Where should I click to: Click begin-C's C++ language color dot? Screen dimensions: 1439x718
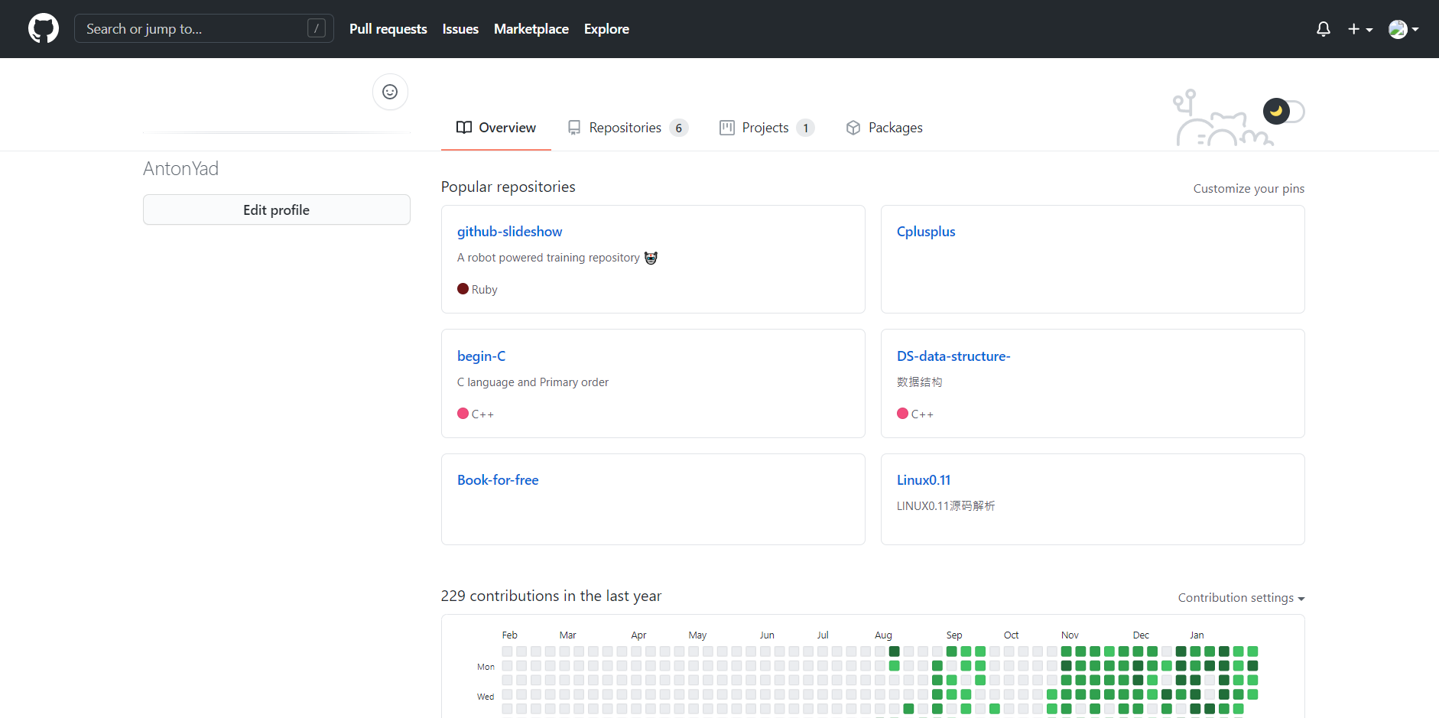pos(463,414)
